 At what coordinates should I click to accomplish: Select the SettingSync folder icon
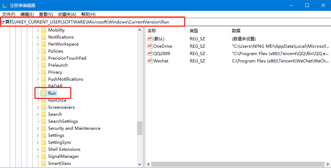click(44, 142)
